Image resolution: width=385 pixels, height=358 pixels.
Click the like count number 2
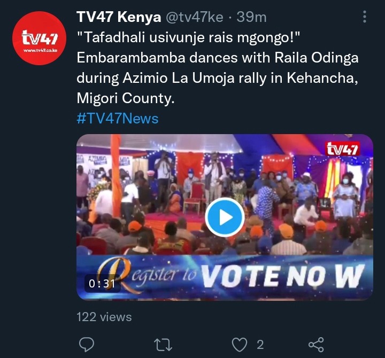(x=260, y=345)
